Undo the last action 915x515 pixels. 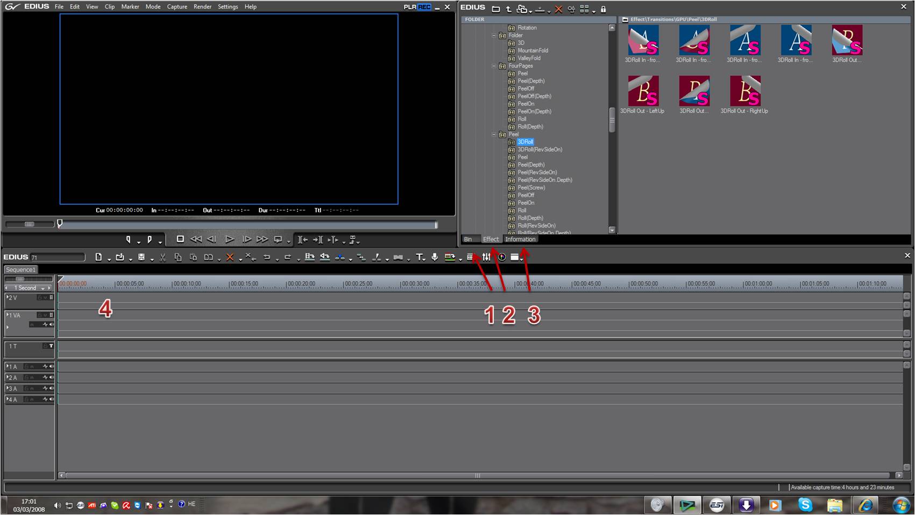click(266, 257)
